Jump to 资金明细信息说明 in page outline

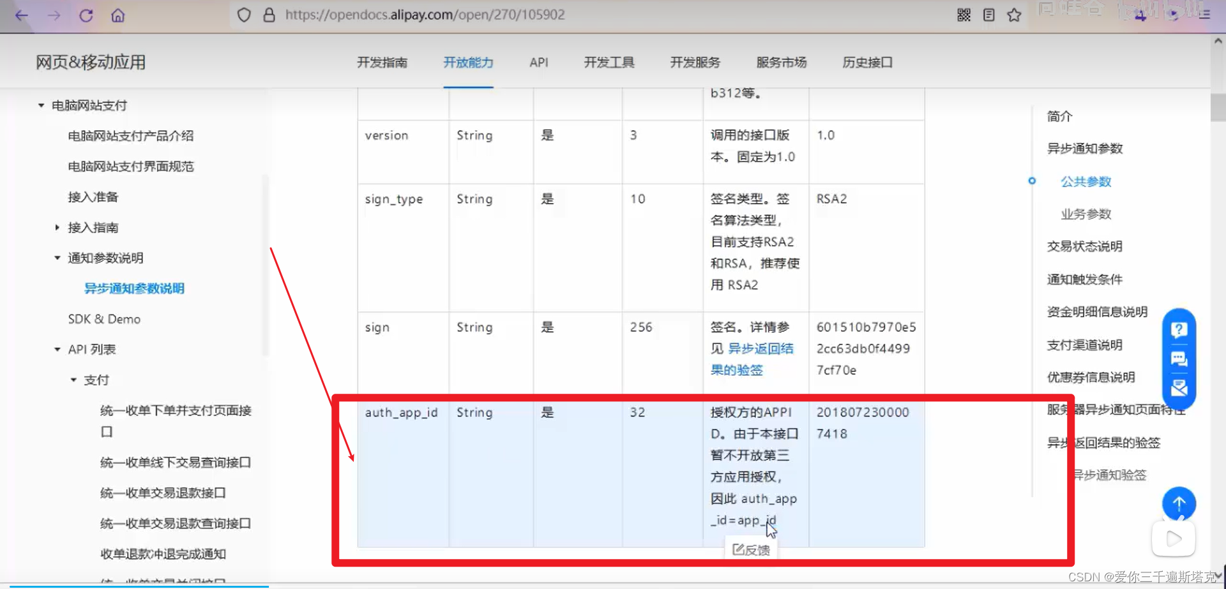(x=1097, y=312)
